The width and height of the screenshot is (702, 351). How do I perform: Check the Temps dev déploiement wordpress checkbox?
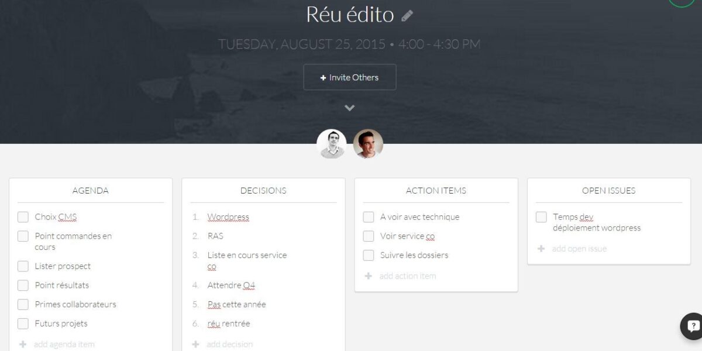click(x=541, y=217)
